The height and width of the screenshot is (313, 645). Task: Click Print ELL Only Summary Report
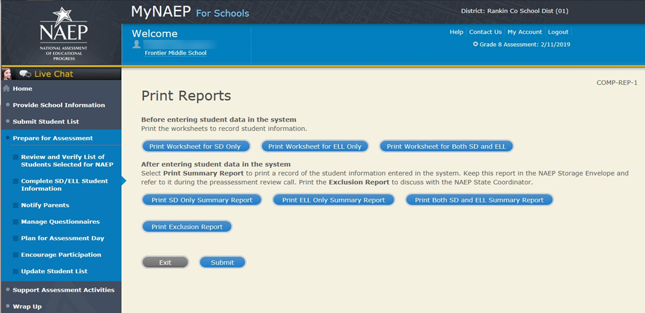[x=334, y=200]
